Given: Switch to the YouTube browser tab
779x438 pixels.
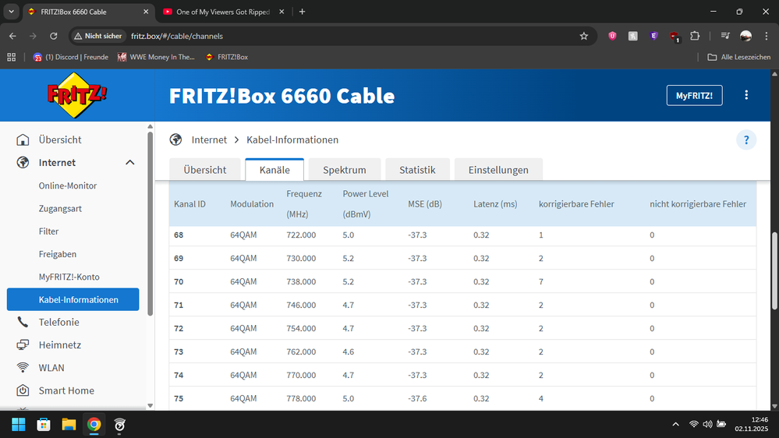Looking at the screenshot, I should click(x=222, y=12).
